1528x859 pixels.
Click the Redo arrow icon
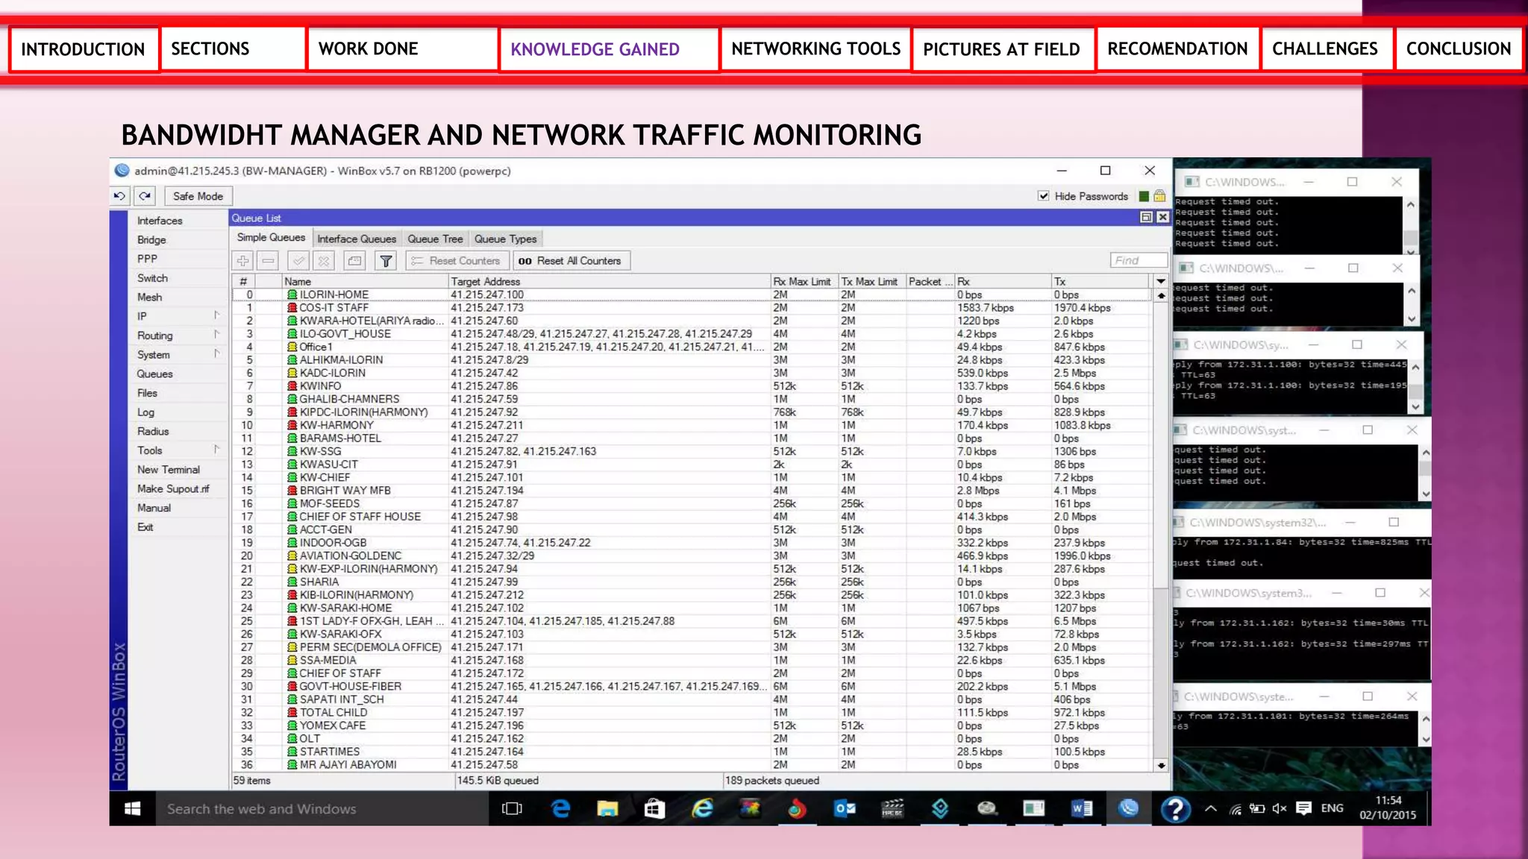[145, 196]
